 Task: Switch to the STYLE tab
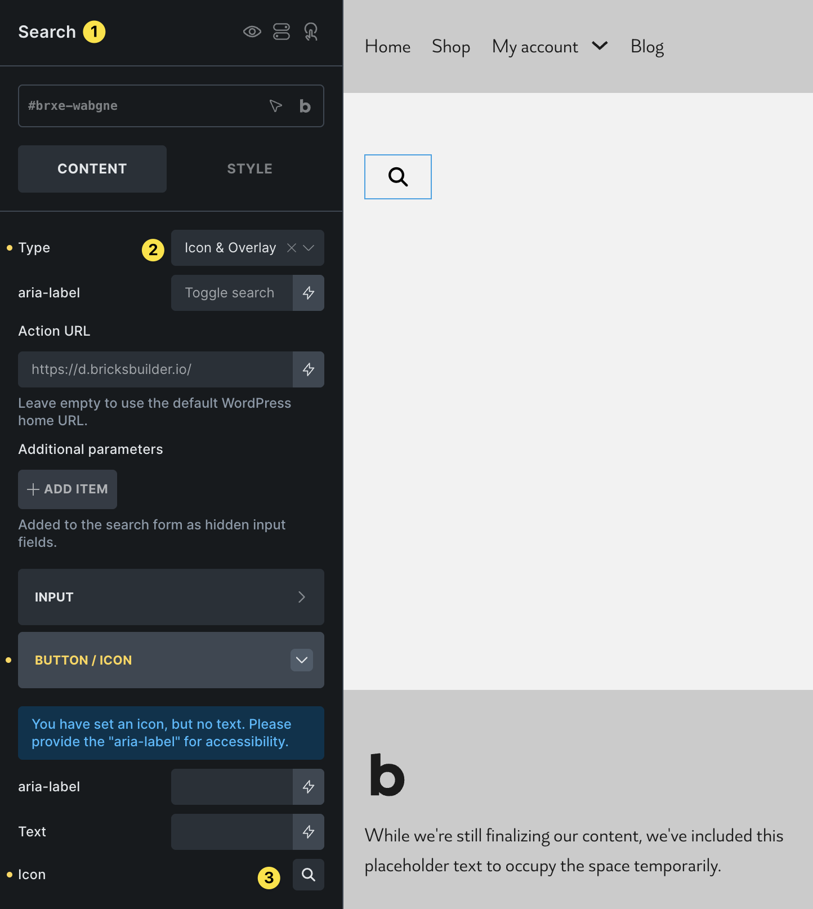click(x=249, y=169)
